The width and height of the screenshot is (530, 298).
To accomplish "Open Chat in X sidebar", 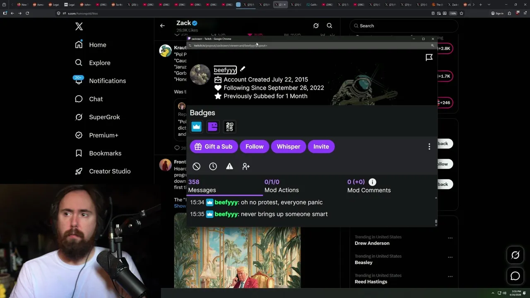I will tap(89, 99).
